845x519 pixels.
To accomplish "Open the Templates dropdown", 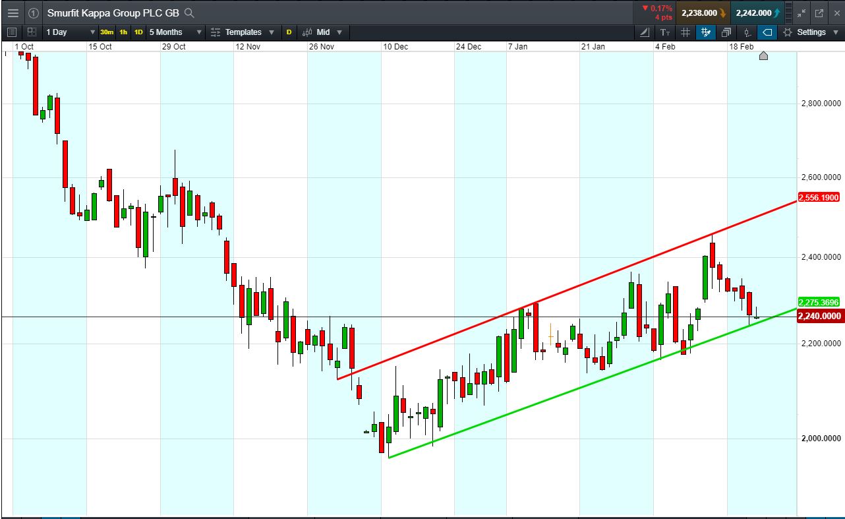I will [x=245, y=32].
